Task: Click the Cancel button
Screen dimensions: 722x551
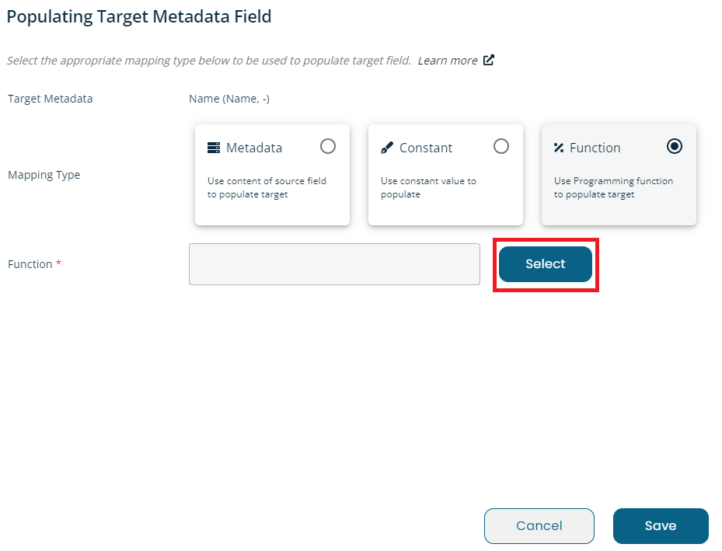Action: click(539, 525)
